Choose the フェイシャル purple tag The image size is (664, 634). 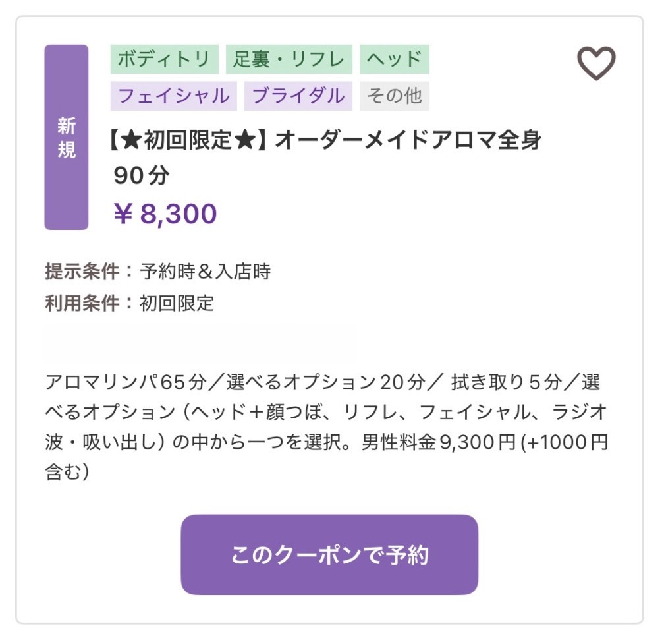(174, 96)
